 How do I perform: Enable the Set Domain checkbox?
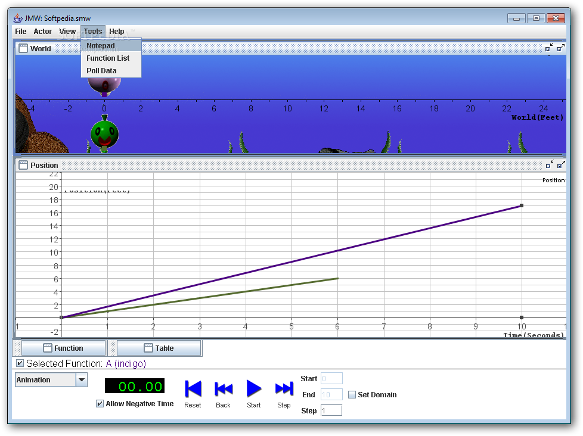pyautogui.click(x=352, y=395)
